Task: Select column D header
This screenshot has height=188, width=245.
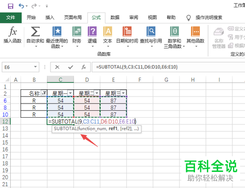Action: 87,80
